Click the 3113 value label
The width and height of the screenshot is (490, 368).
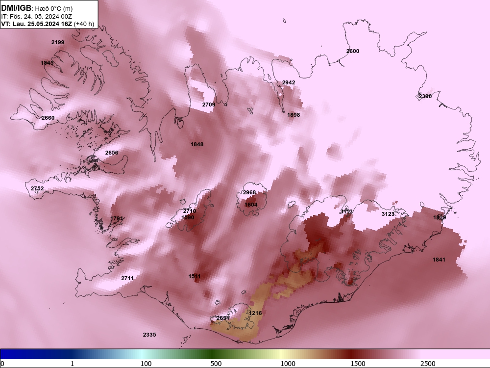pyautogui.click(x=346, y=211)
